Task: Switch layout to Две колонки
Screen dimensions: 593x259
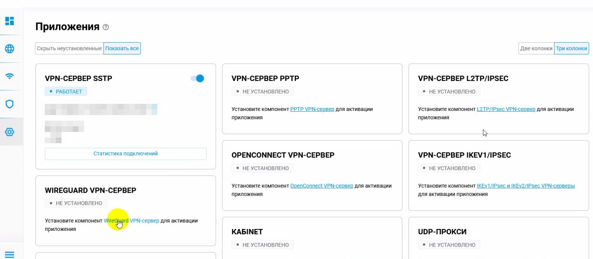Action: (x=536, y=48)
